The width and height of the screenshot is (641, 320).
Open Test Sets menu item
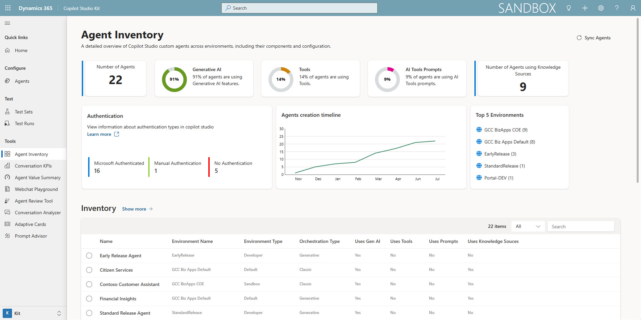pos(33,112)
